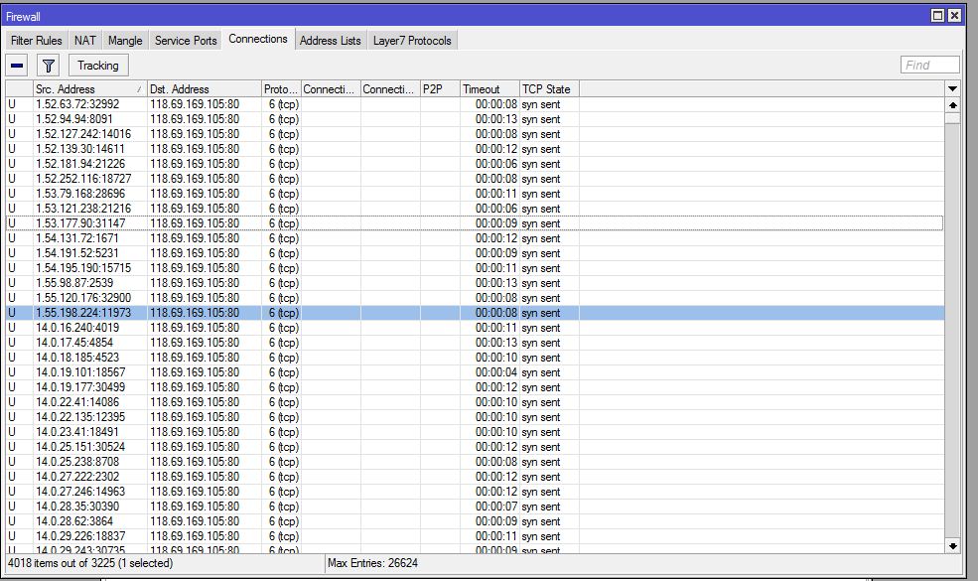Select row with source 1.53.79.168:28696
Image resolution: width=978 pixels, height=581 pixels.
click(475, 194)
